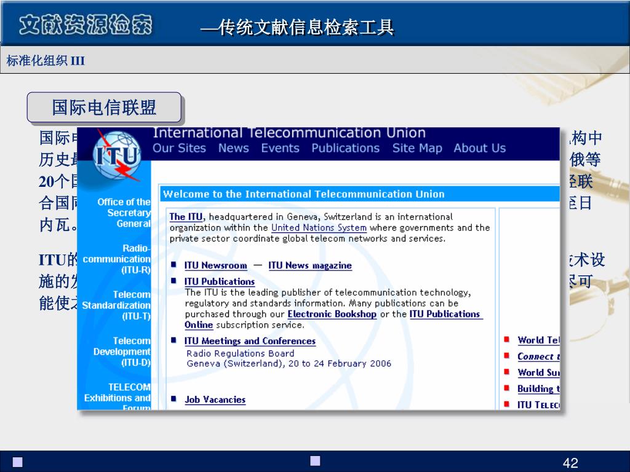630x472 pixels.
Task: Open the Building link on right
Action: 538,388
